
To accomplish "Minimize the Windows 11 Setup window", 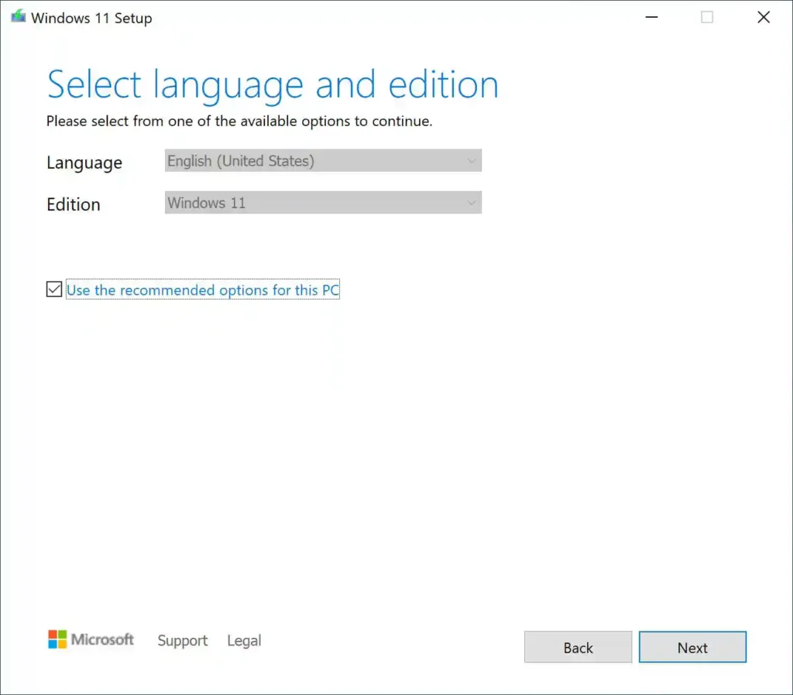I will 651,17.
